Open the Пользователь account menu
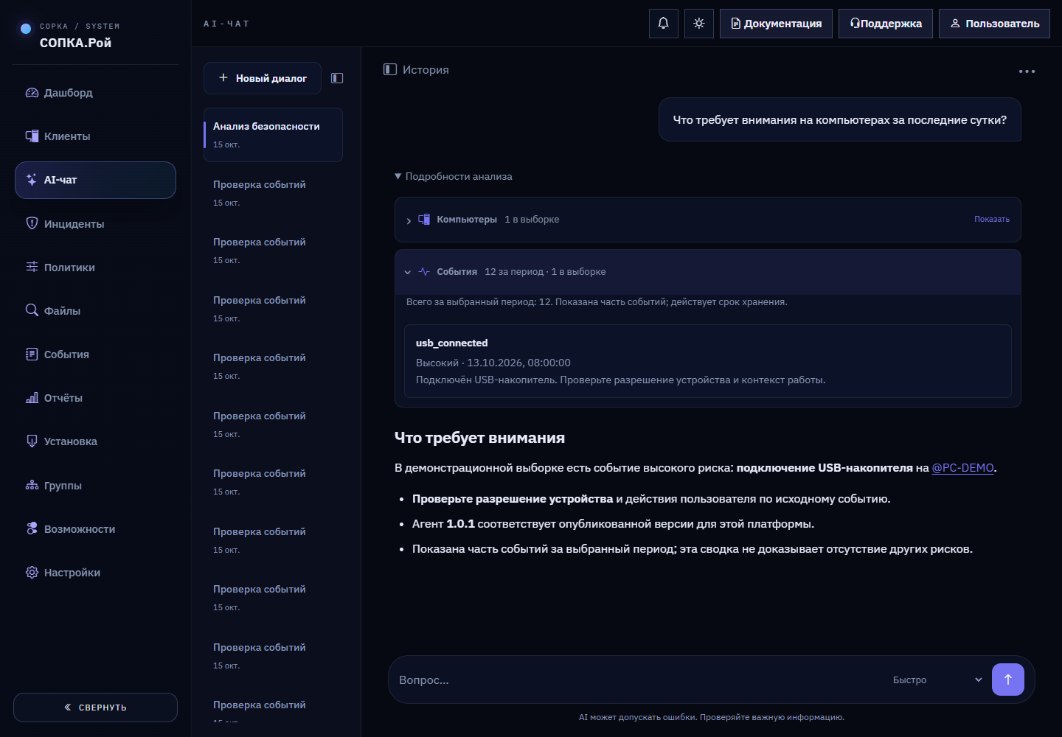 [994, 24]
